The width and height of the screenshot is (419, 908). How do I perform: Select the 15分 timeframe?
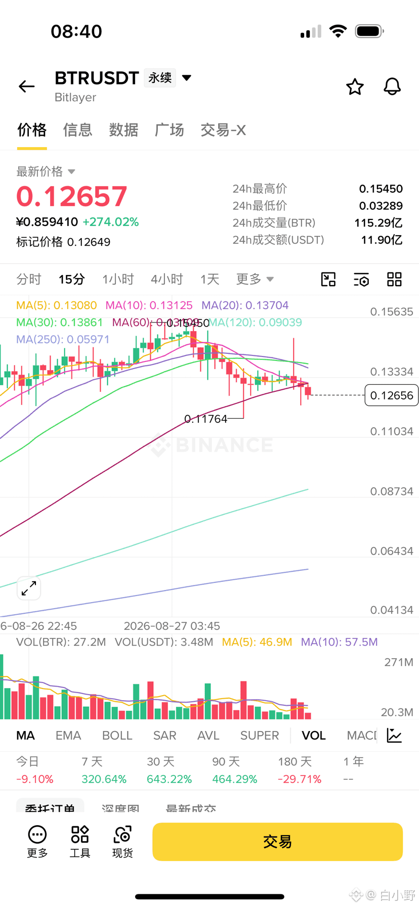pyautogui.click(x=71, y=279)
